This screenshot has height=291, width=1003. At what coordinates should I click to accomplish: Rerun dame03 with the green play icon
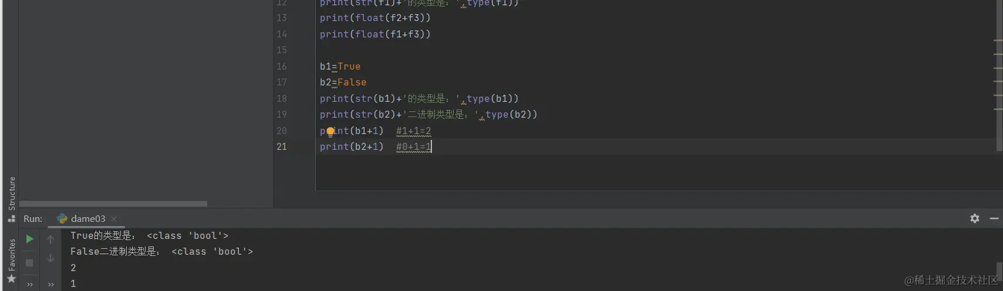pos(29,239)
